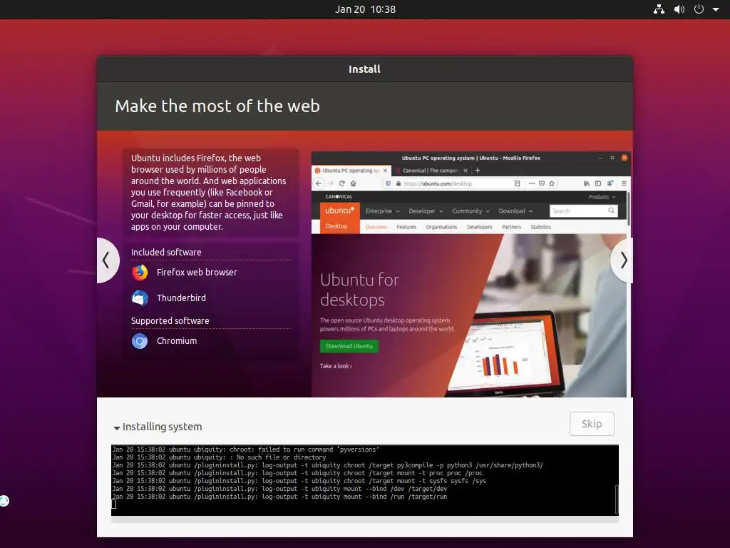
Task: Advance to the next slideshow slide
Action: 623,260
